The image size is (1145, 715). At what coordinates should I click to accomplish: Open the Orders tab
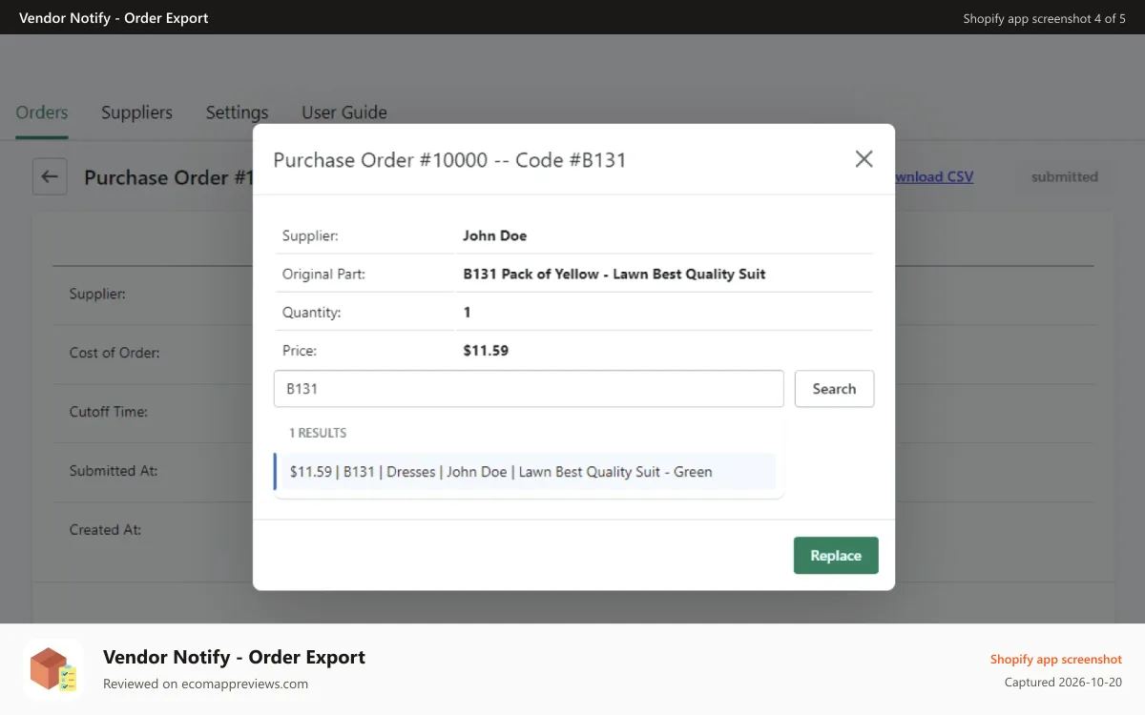point(42,112)
